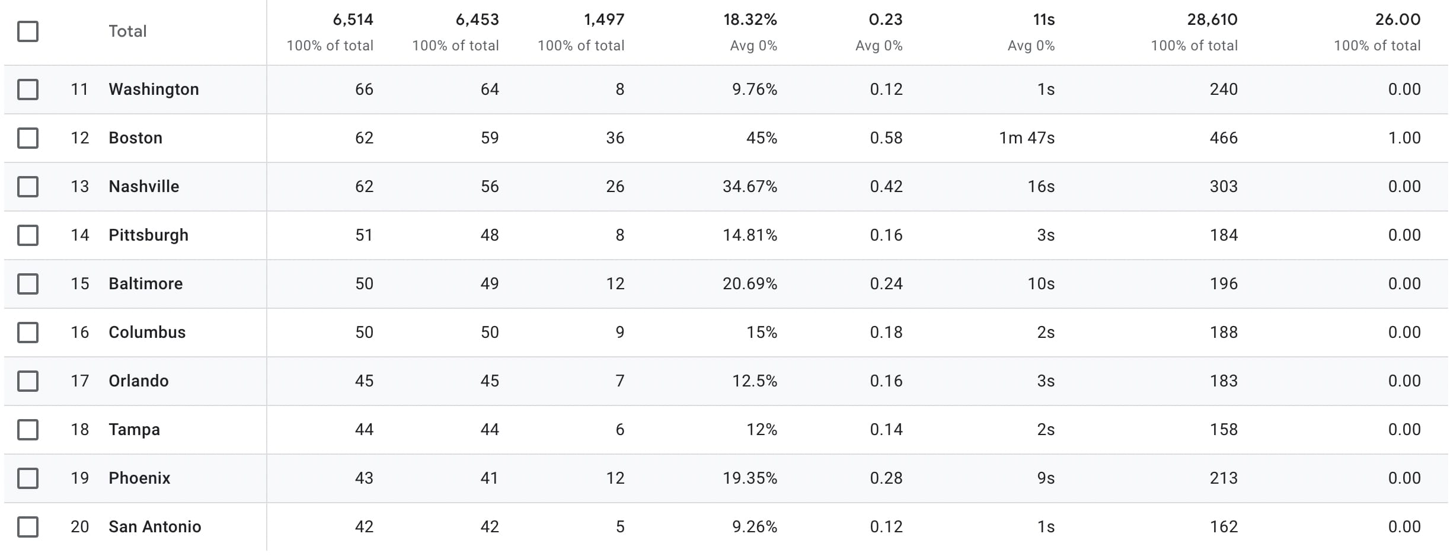Click the Total row label

(x=127, y=31)
